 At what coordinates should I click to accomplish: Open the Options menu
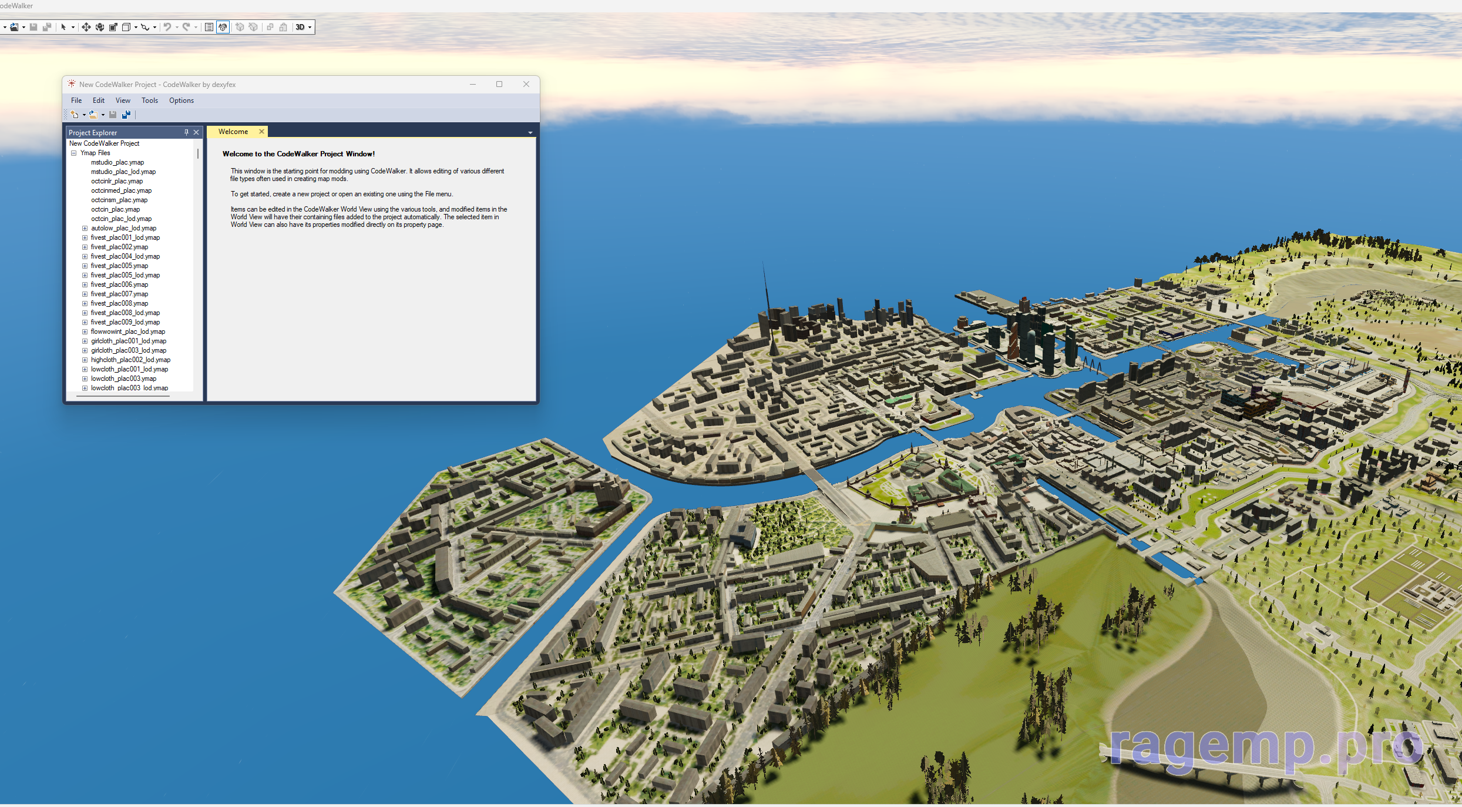(x=182, y=101)
